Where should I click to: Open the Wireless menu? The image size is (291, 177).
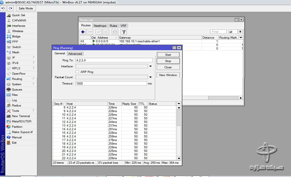[18, 31]
